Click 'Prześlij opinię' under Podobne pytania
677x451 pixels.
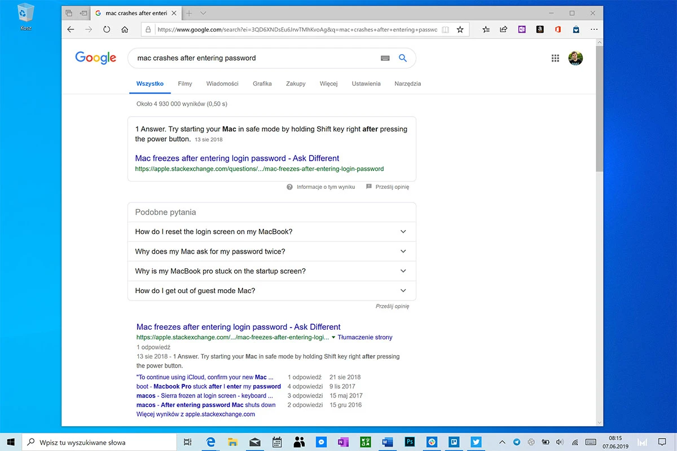392,306
